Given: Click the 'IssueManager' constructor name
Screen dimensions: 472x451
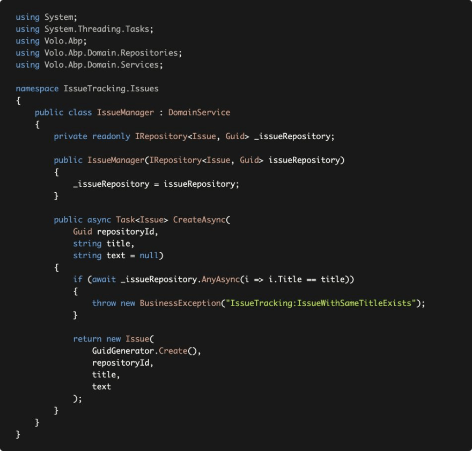Looking at the screenshot, I should (x=116, y=161).
